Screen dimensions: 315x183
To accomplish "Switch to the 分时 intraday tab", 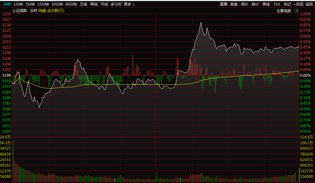I will point(7,4).
